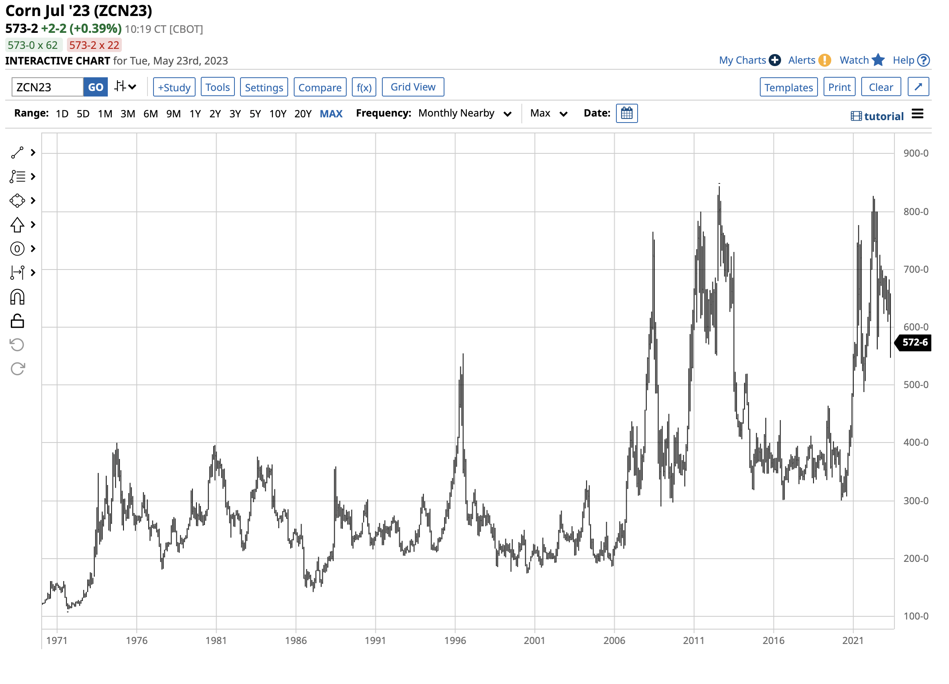
Task: Redo the last chart action
Action: pos(17,368)
